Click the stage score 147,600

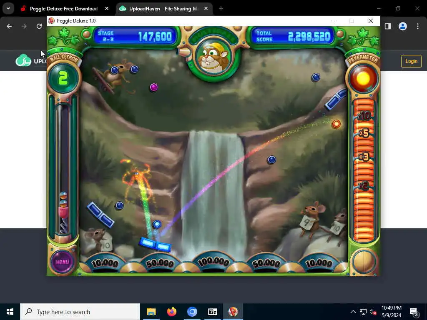coord(155,37)
